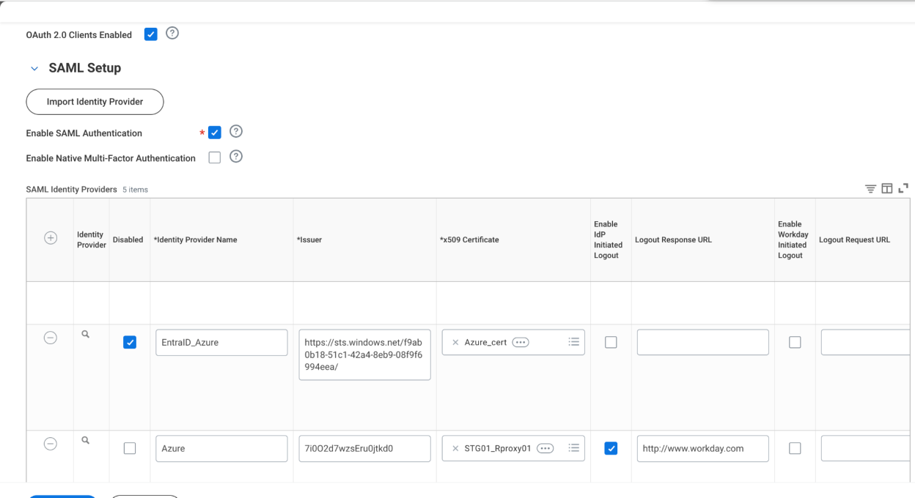915x498 pixels.
Task: Click the Enable Workday Initiated Logout header
Action: pos(793,239)
